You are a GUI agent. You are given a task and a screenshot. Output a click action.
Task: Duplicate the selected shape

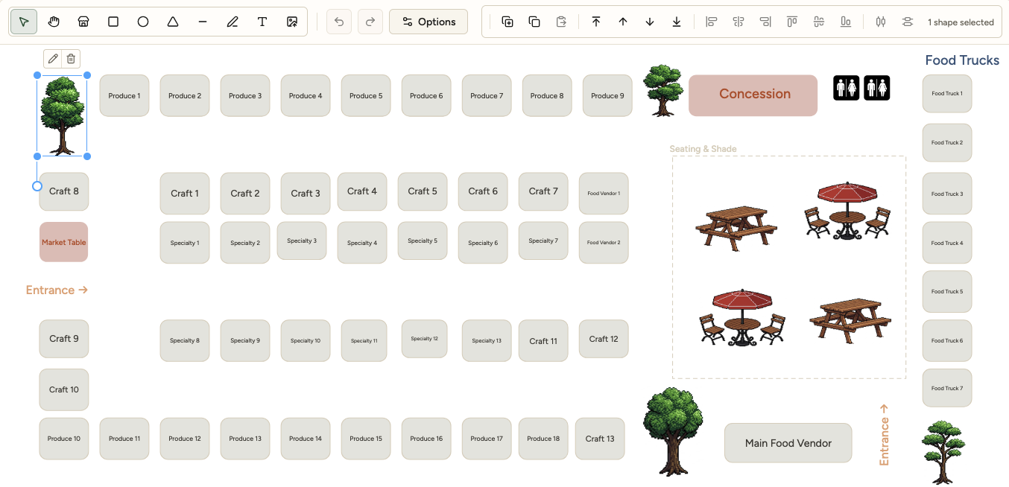(x=507, y=22)
